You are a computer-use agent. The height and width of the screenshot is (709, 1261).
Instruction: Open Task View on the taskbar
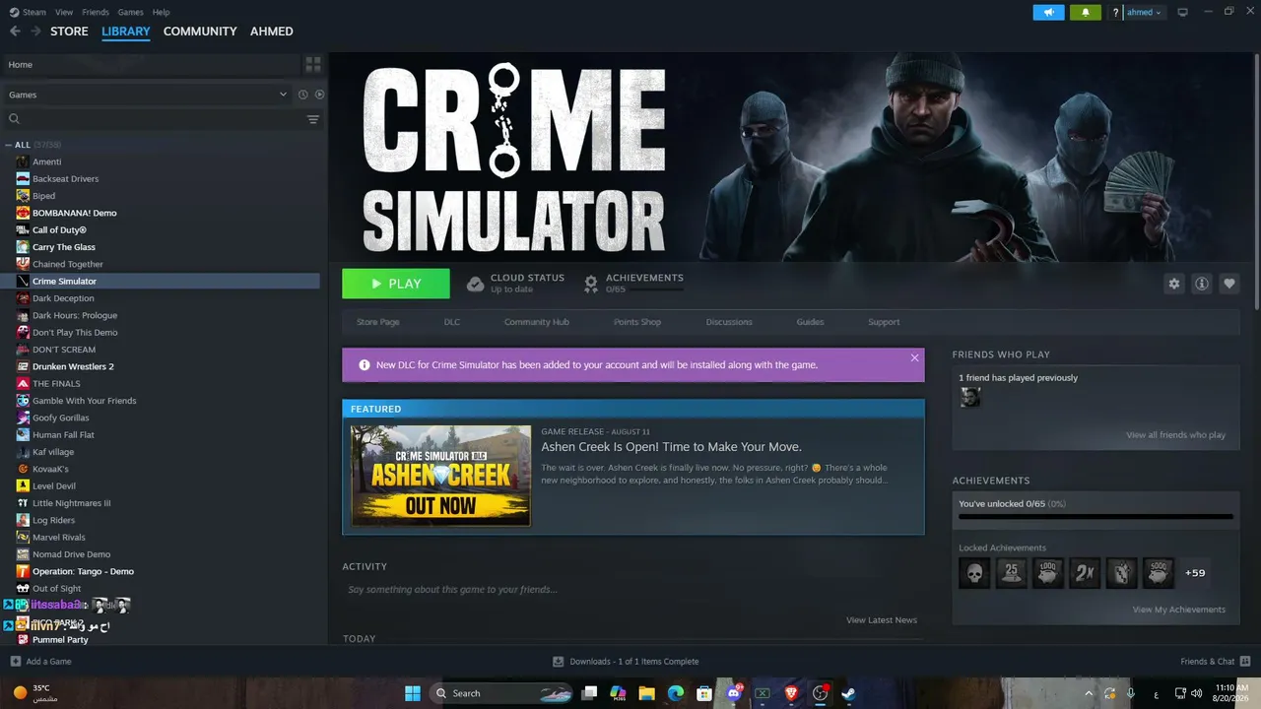point(589,693)
